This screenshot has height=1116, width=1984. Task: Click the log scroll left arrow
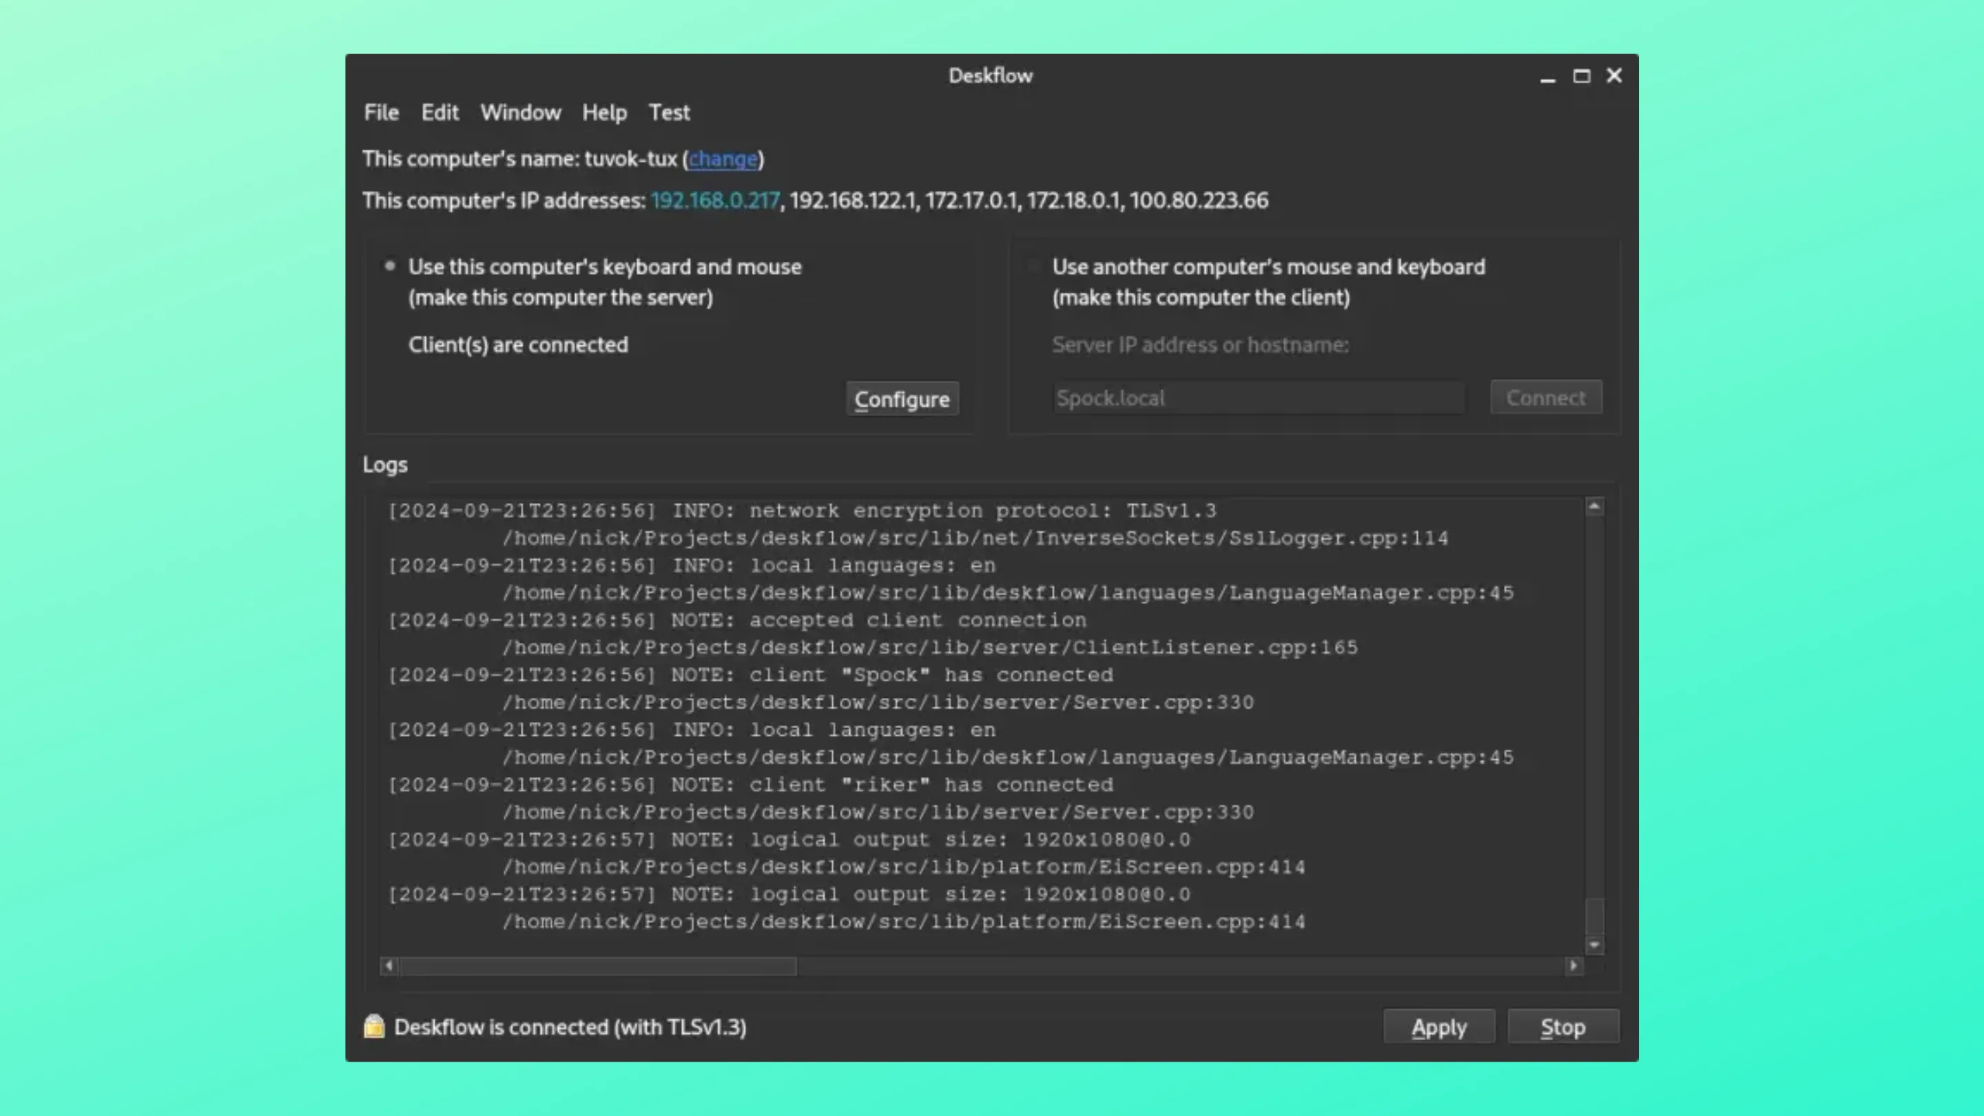click(x=389, y=966)
